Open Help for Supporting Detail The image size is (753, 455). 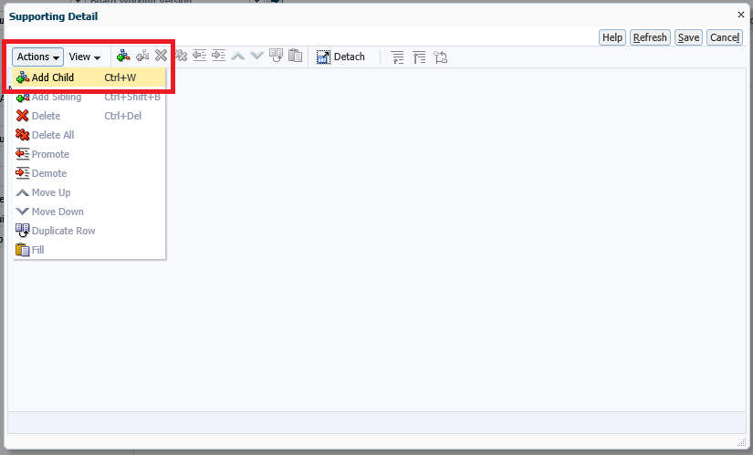tap(612, 37)
